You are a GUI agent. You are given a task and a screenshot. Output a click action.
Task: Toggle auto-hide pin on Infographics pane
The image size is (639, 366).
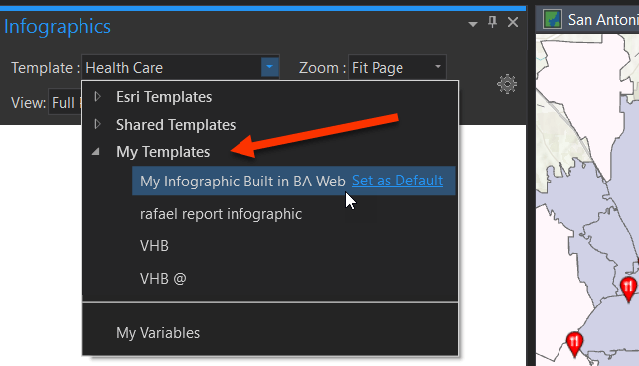click(492, 22)
